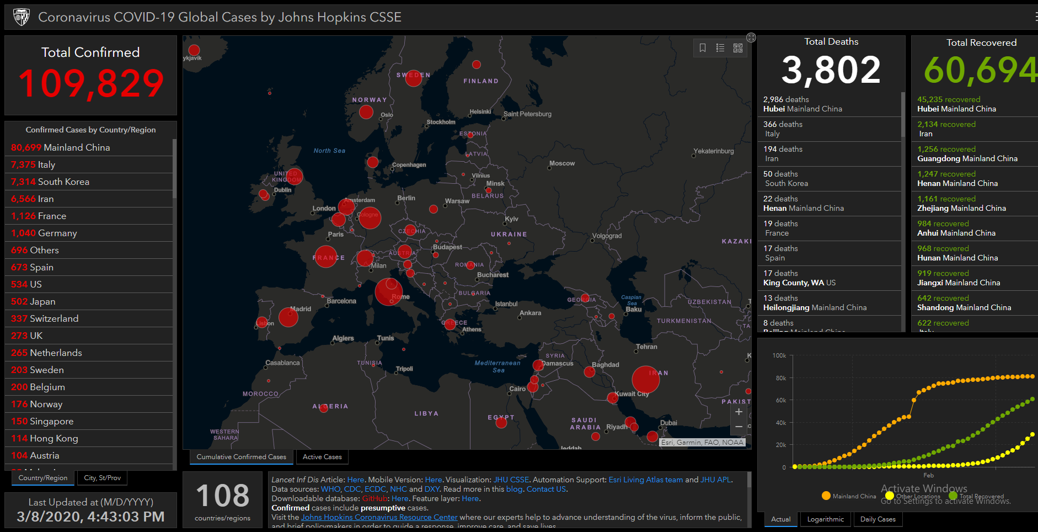Open the bookmarks icon on map

pyautogui.click(x=703, y=48)
